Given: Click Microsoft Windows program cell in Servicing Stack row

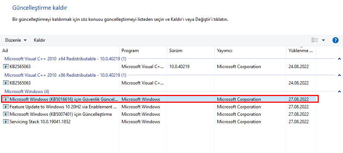Looking at the screenshot, I should point(141,121).
